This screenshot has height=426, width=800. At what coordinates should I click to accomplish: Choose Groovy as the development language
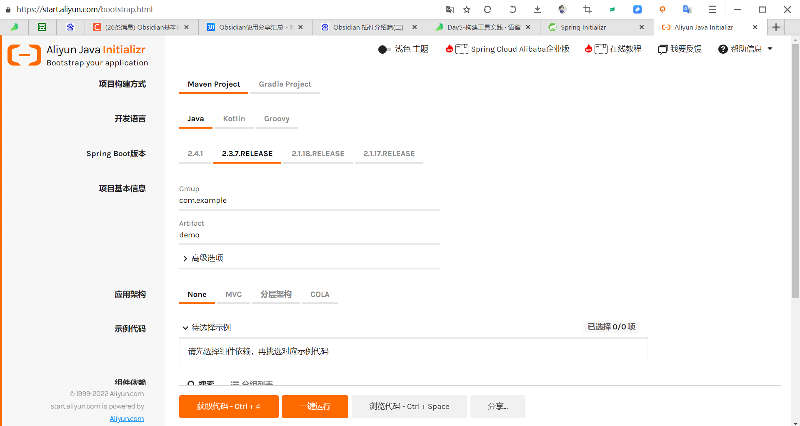(x=277, y=119)
